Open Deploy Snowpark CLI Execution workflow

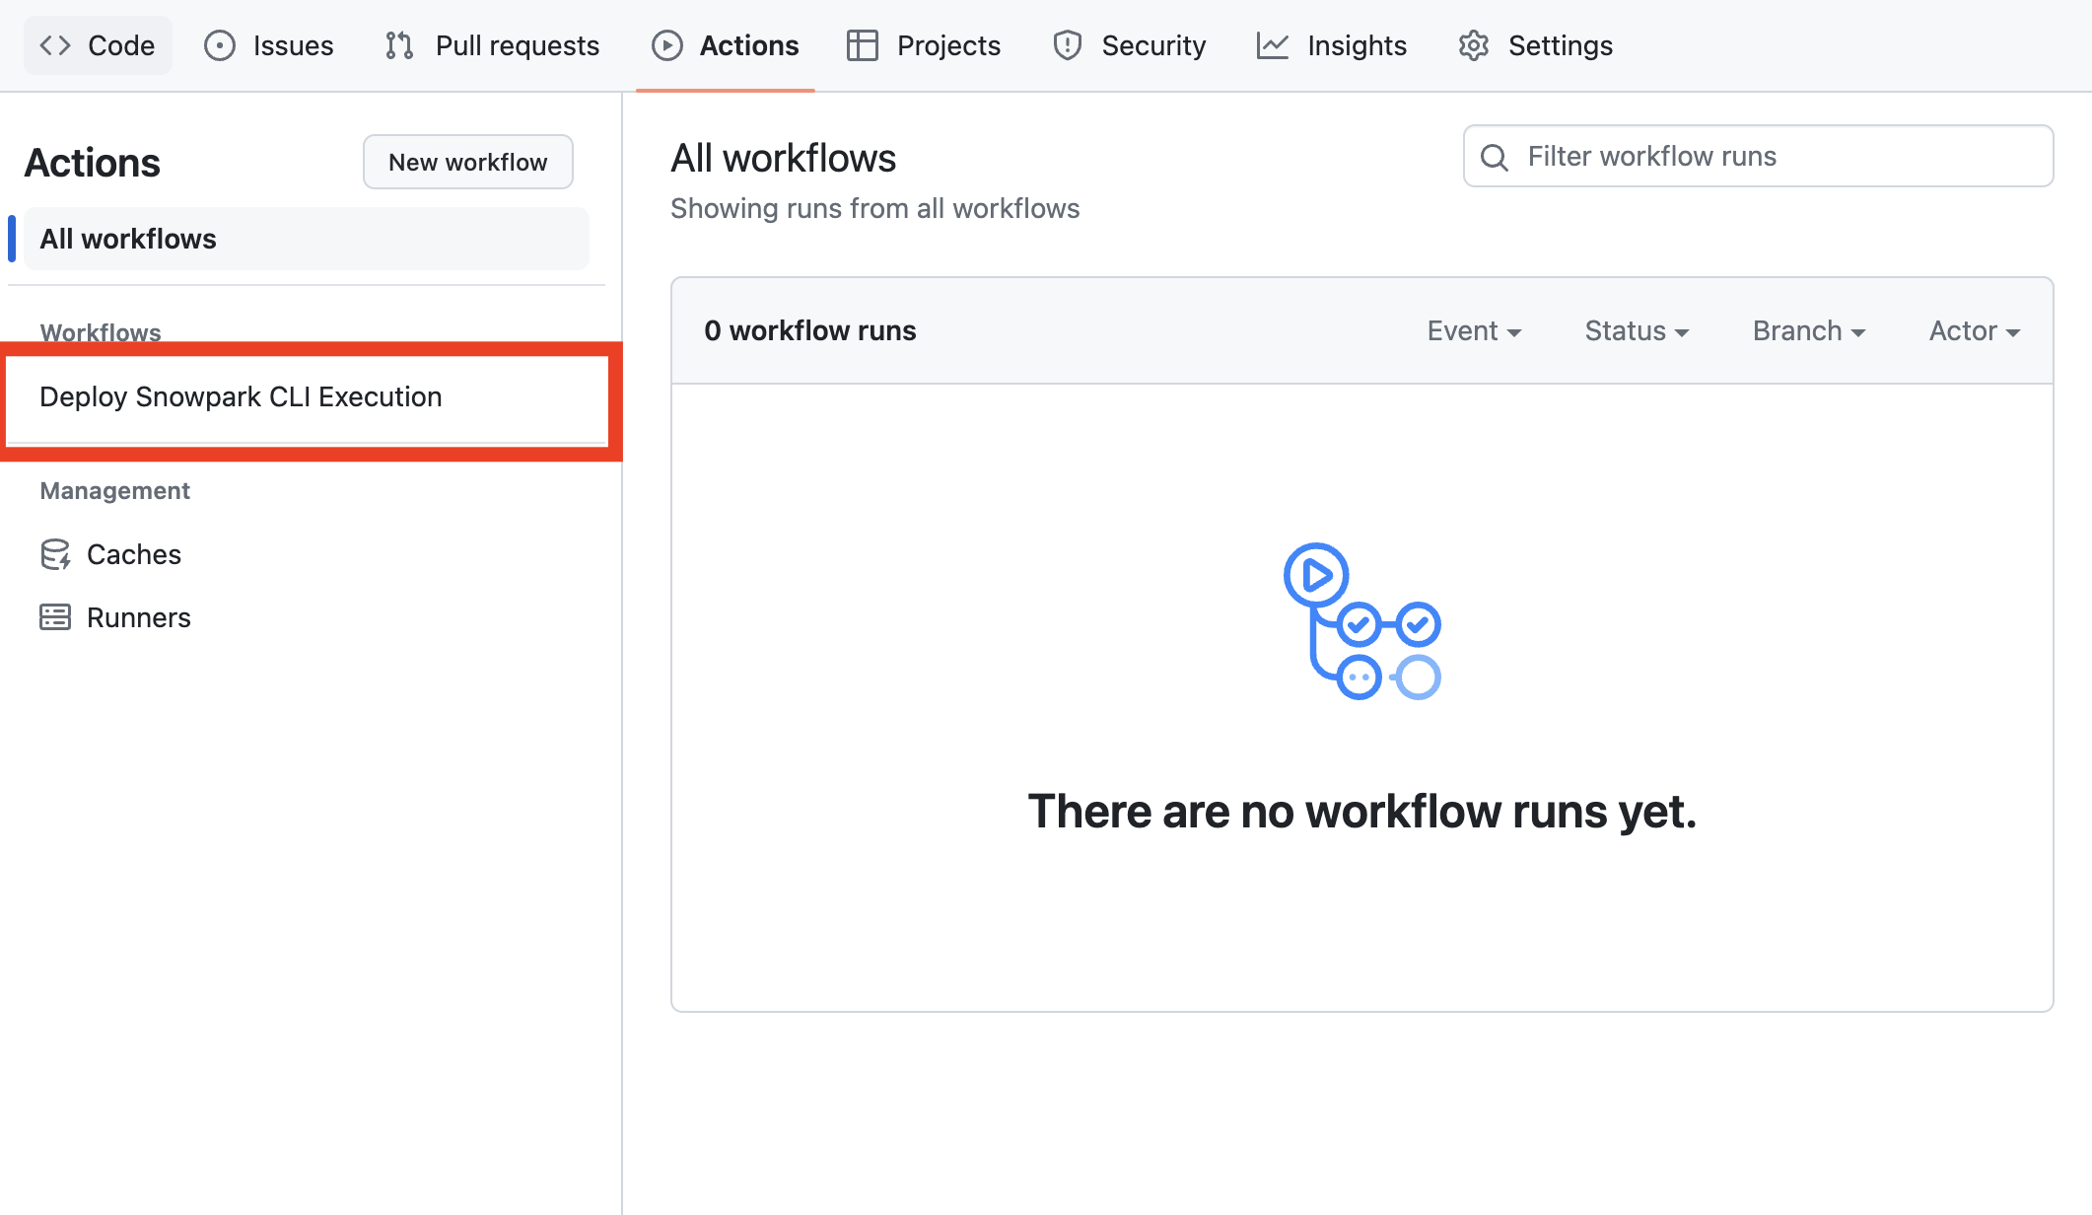point(307,396)
